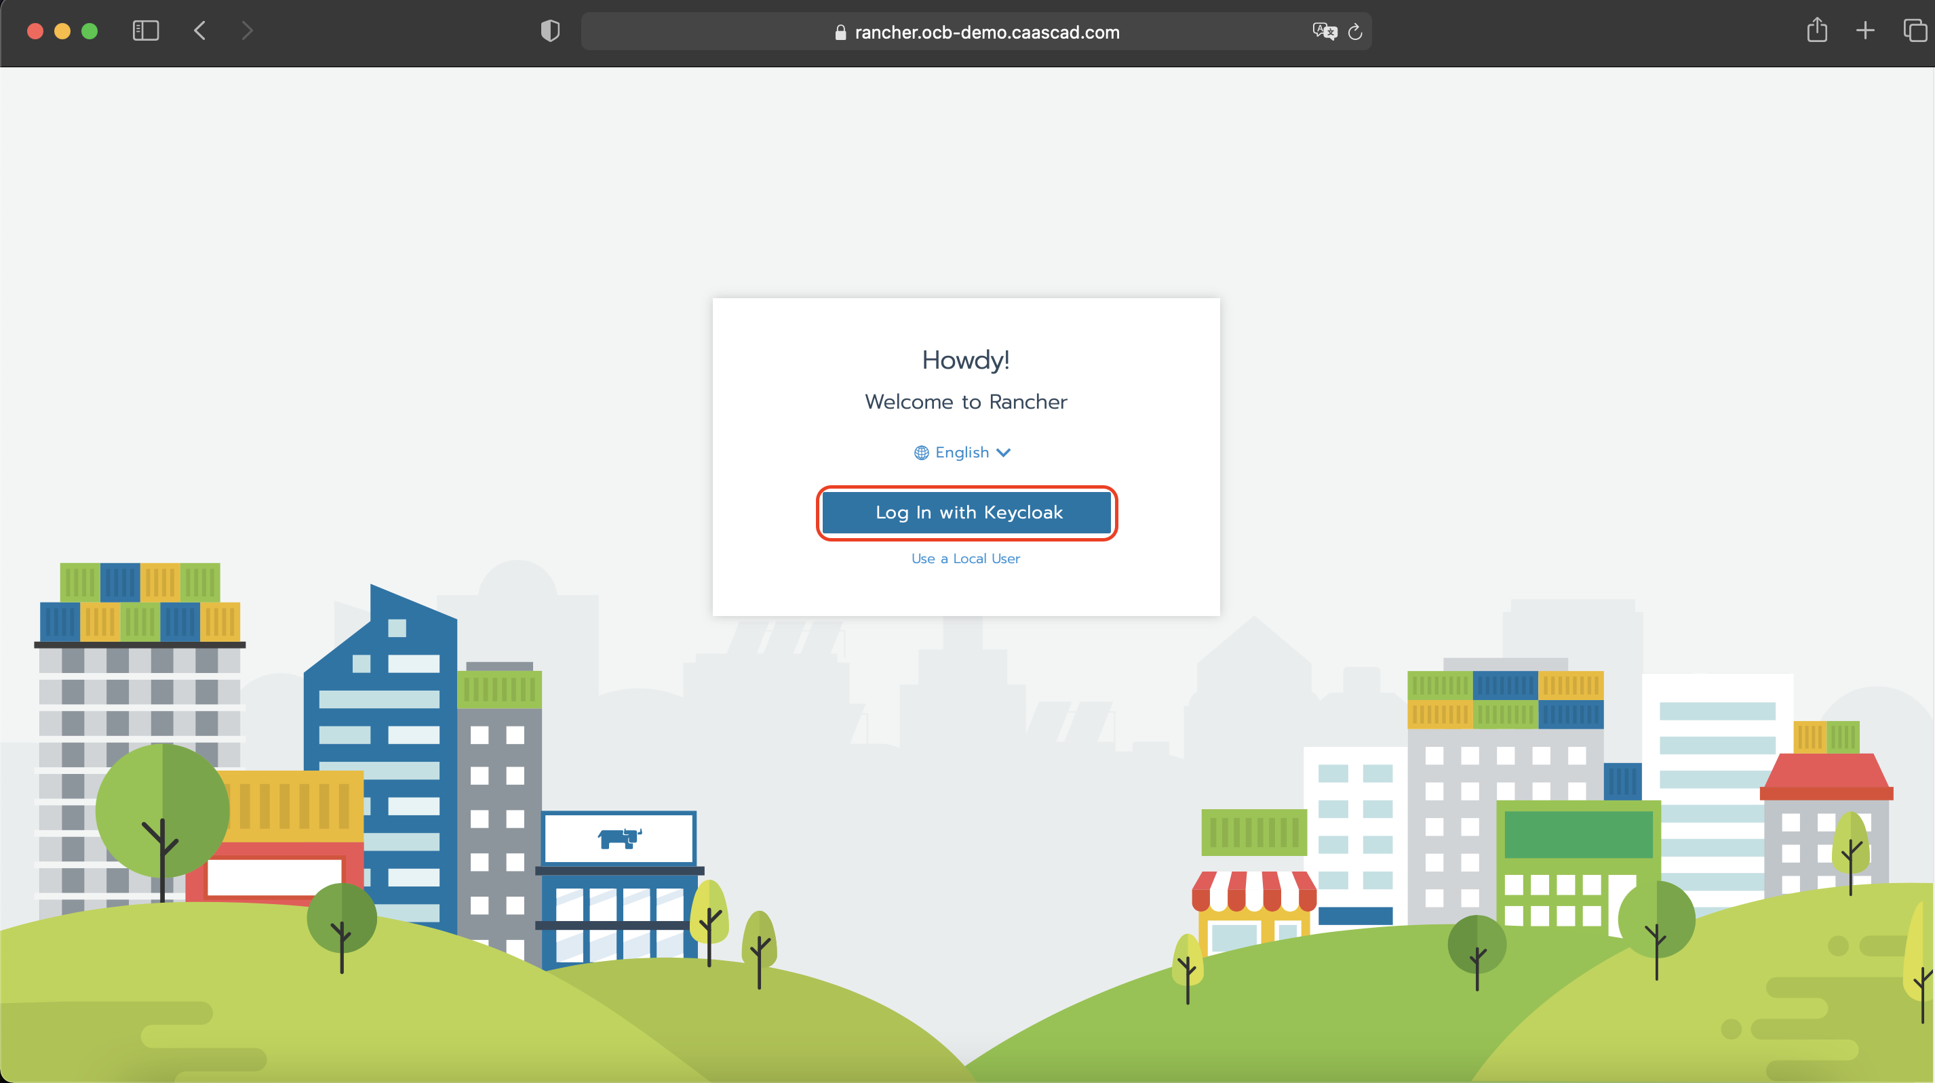Go back using the browser back arrow
Screen dimensions: 1935x1083
pyautogui.click(x=200, y=30)
